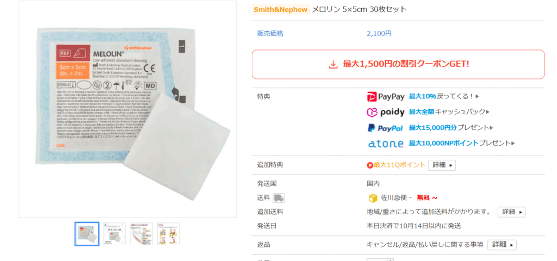Select the fourth usage instructions thumbnail
The image size is (557, 261).
169,234
